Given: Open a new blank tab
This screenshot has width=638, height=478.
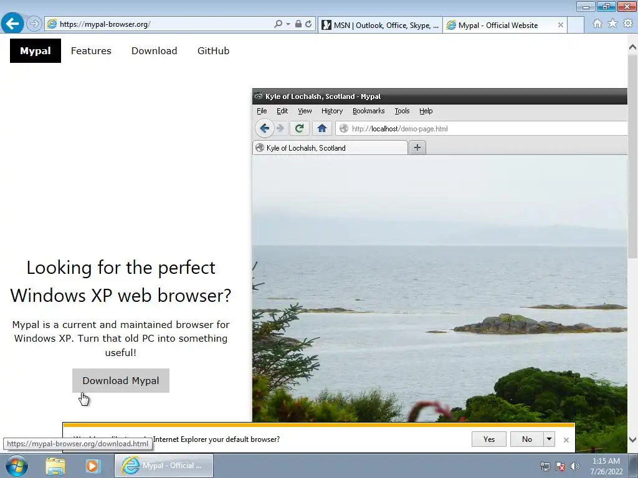Looking at the screenshot, I should (x=576, y=25).
